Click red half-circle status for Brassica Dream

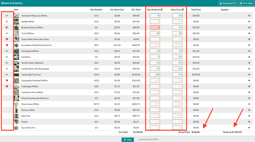click(x=7, y=27)
